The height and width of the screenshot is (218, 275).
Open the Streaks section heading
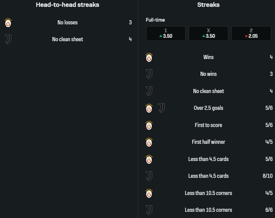point(208,5)
